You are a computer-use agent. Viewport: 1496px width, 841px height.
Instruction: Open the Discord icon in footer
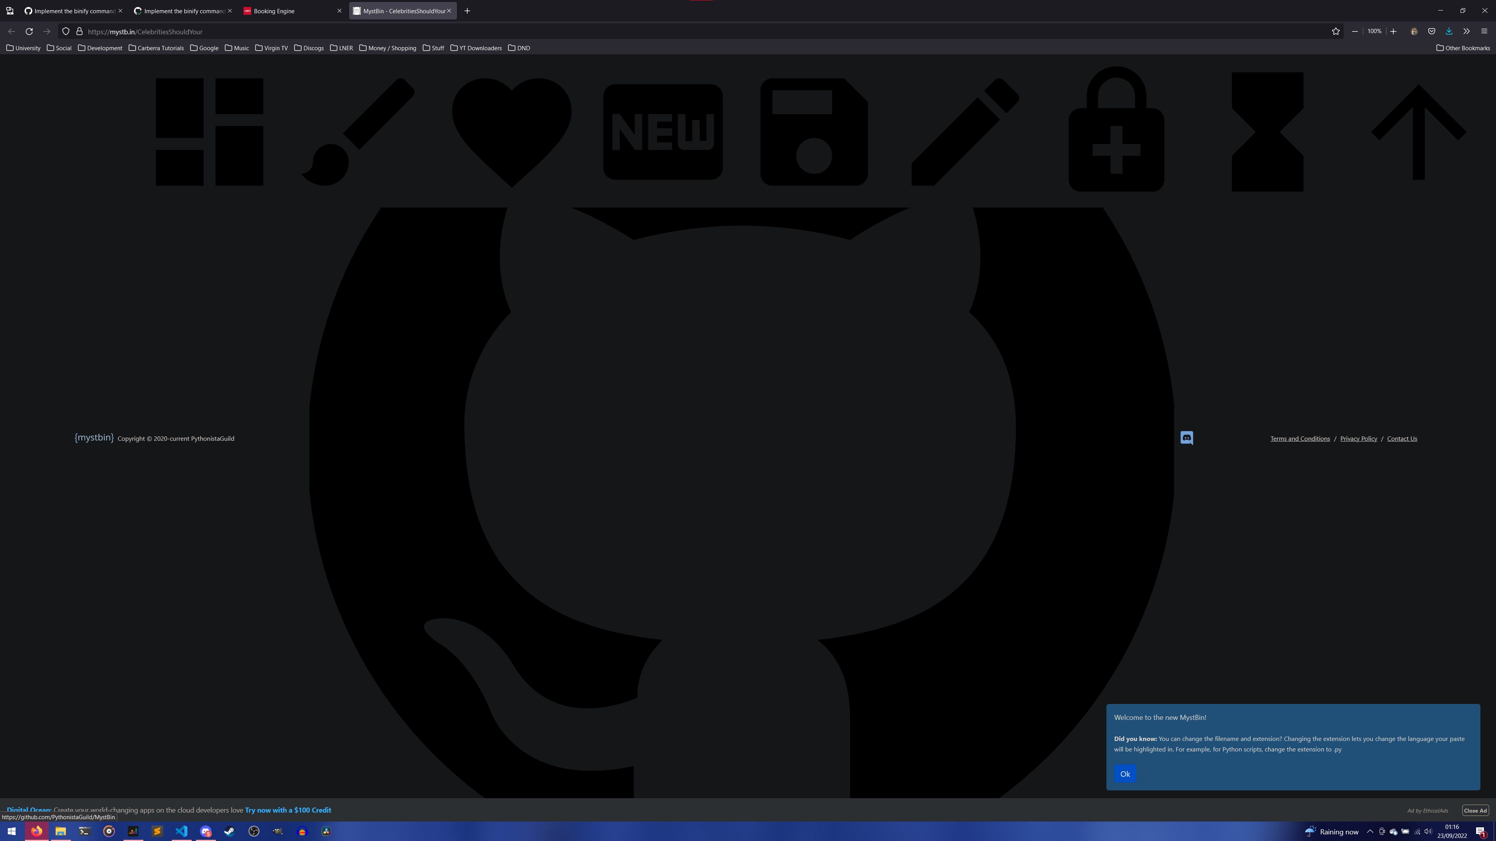coord(1186,438)
